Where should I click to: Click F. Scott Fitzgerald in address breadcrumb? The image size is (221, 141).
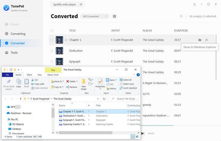40,99
